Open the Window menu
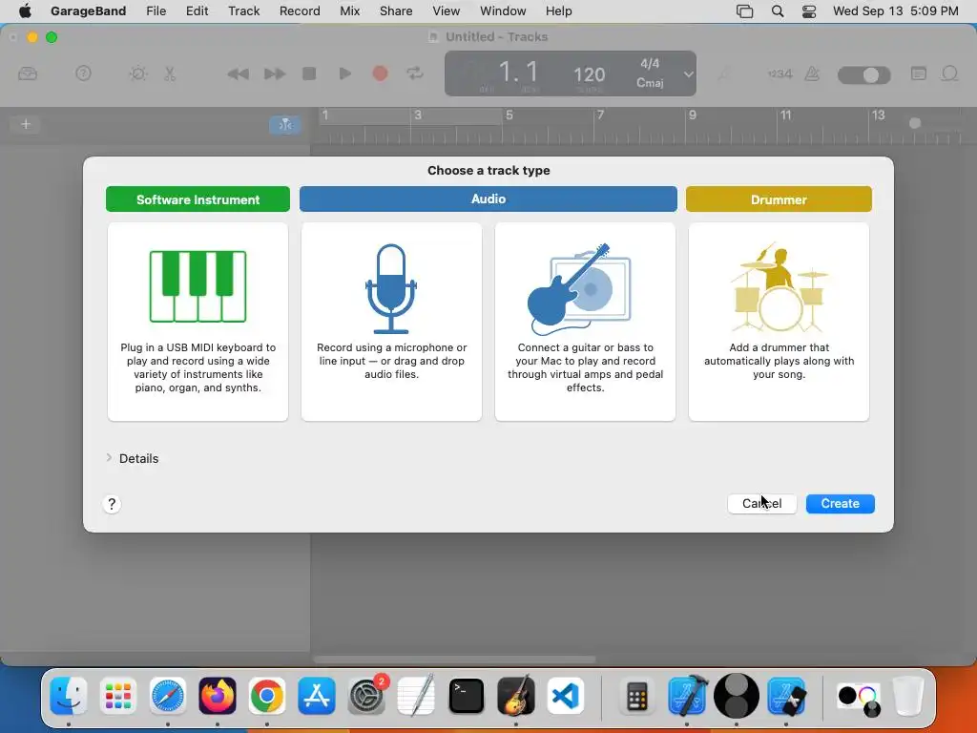Image resolution: width=977 pixels, height=733 pixels. (503, 11)
